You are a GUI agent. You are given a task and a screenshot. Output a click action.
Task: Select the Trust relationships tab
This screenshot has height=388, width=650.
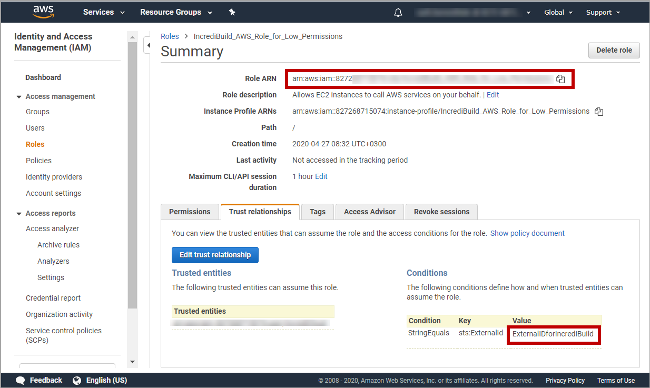(x=260, y=212)
